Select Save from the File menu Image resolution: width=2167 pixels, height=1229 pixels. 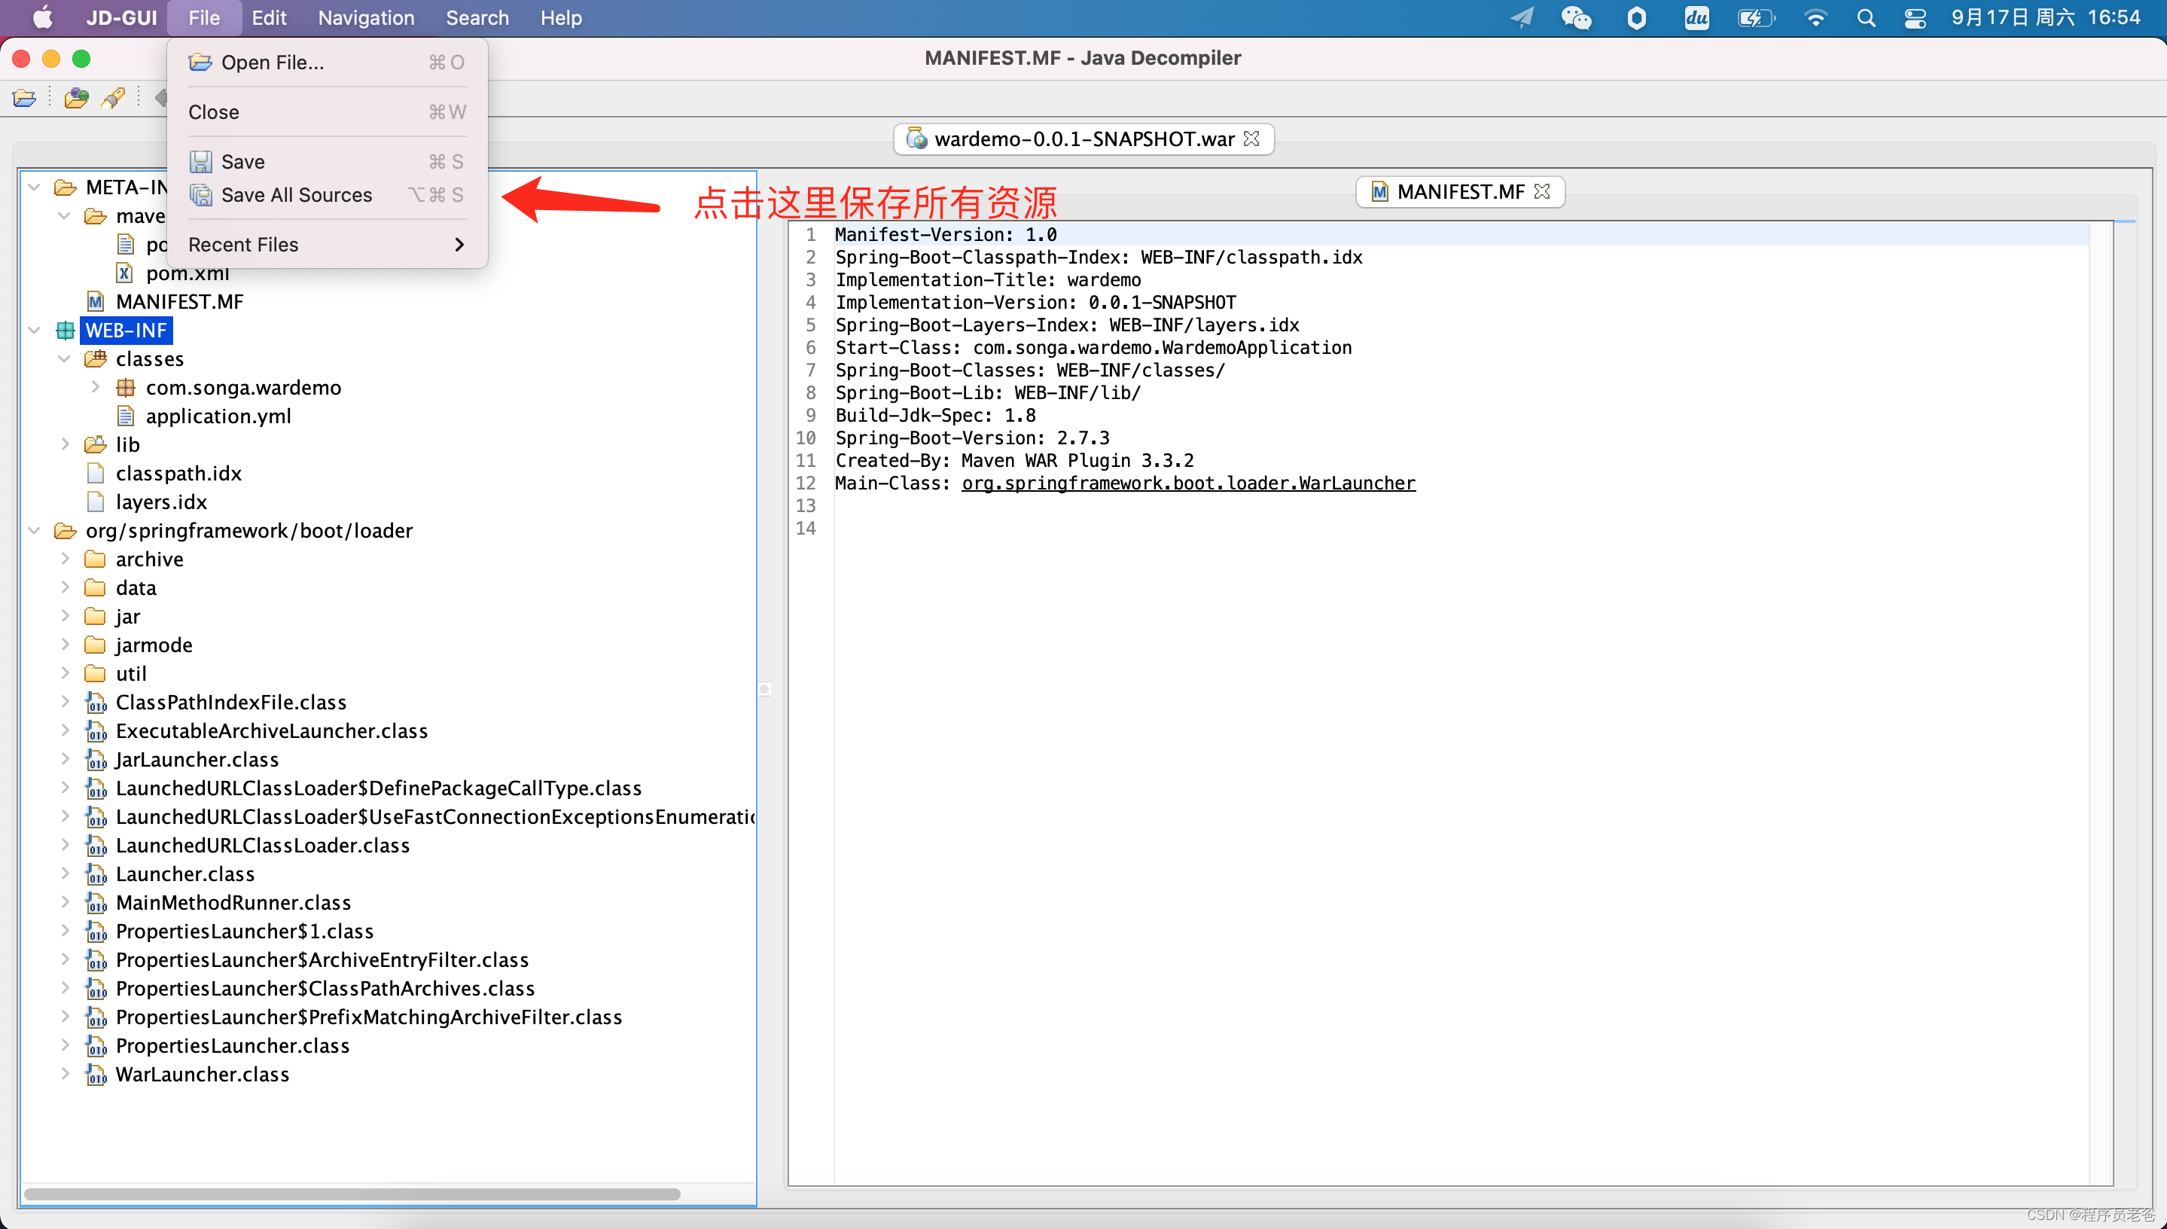327,161
